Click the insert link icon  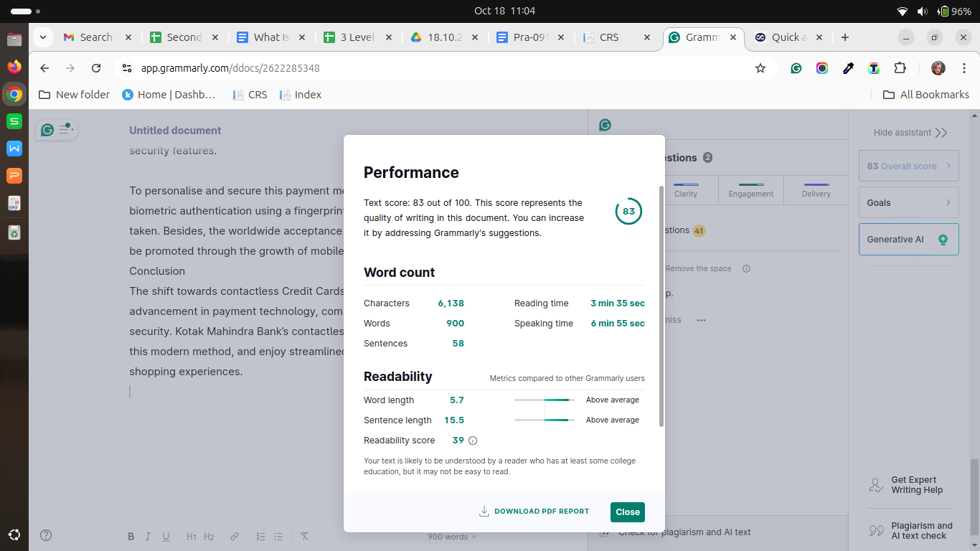pyautogui.click(x=235, y=537)
